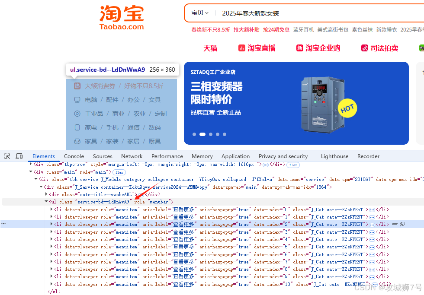This screenshot has width=424, height=295.
Task: Click the 司法拍卖 gavel icon
Action: 364,48
